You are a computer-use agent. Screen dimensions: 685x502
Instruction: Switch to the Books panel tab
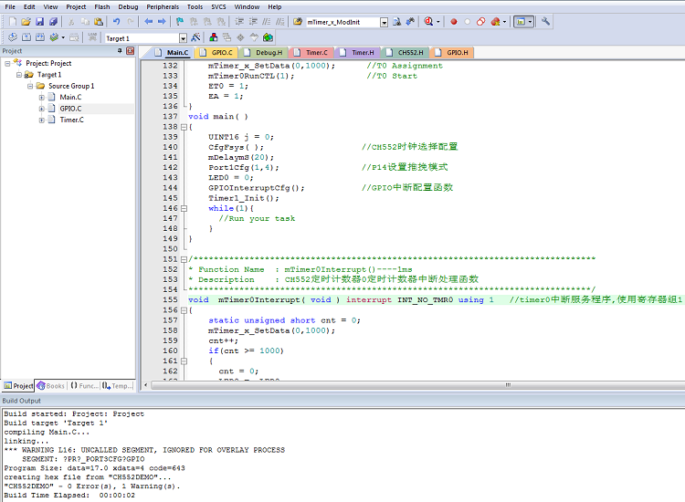tap(51, 386)
